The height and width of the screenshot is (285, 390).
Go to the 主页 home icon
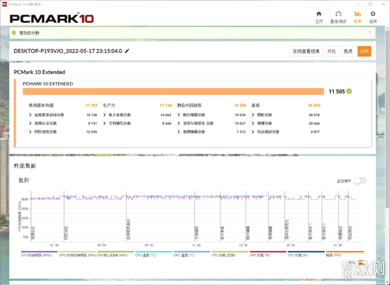click(x=319, y=14)
